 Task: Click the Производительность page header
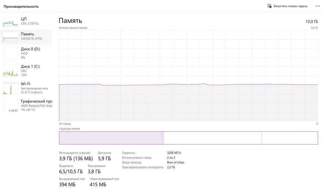point(21,6)
